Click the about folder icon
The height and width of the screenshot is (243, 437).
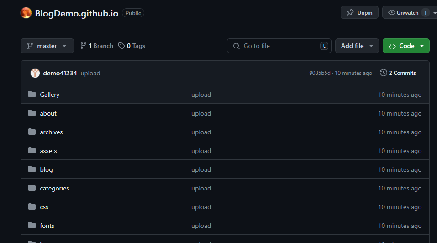pyautogui.click(x=32, y=113)
